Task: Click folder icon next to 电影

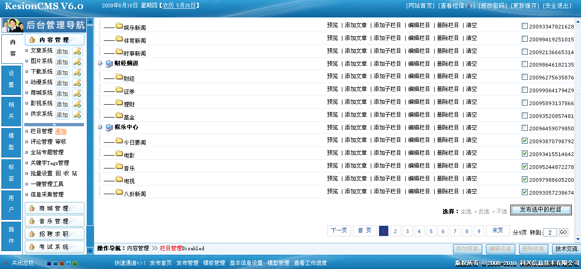Action: pyautogui.click(x=119, y=154)
